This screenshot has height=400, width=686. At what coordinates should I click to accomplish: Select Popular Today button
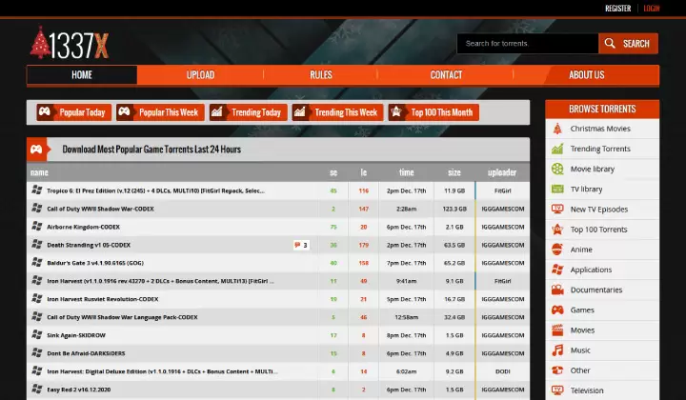coord(74,112)
